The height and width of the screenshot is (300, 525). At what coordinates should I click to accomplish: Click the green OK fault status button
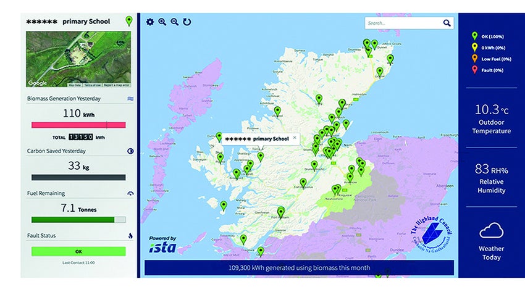pyautogui.click(x=78, y=251)
